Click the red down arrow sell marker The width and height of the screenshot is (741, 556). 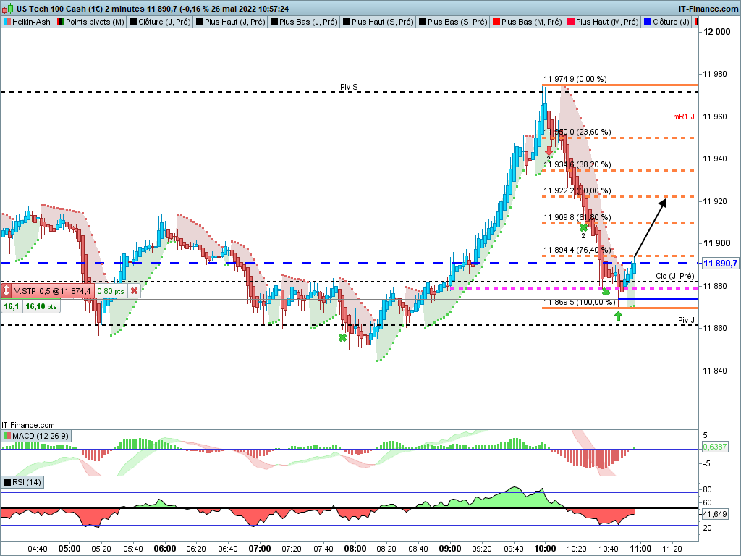(549, 151)
